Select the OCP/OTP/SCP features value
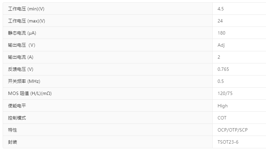This screenshot has width=266, height=151. tap(232, 130)
